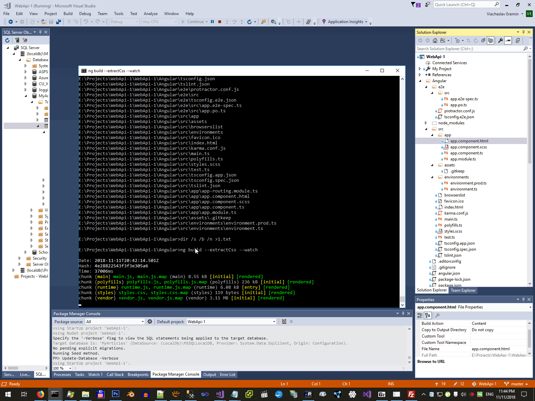Expand the Security node in SQL Explorer
Image resolution: width=535 pixels, height=401 pixels.
point(19,258)
